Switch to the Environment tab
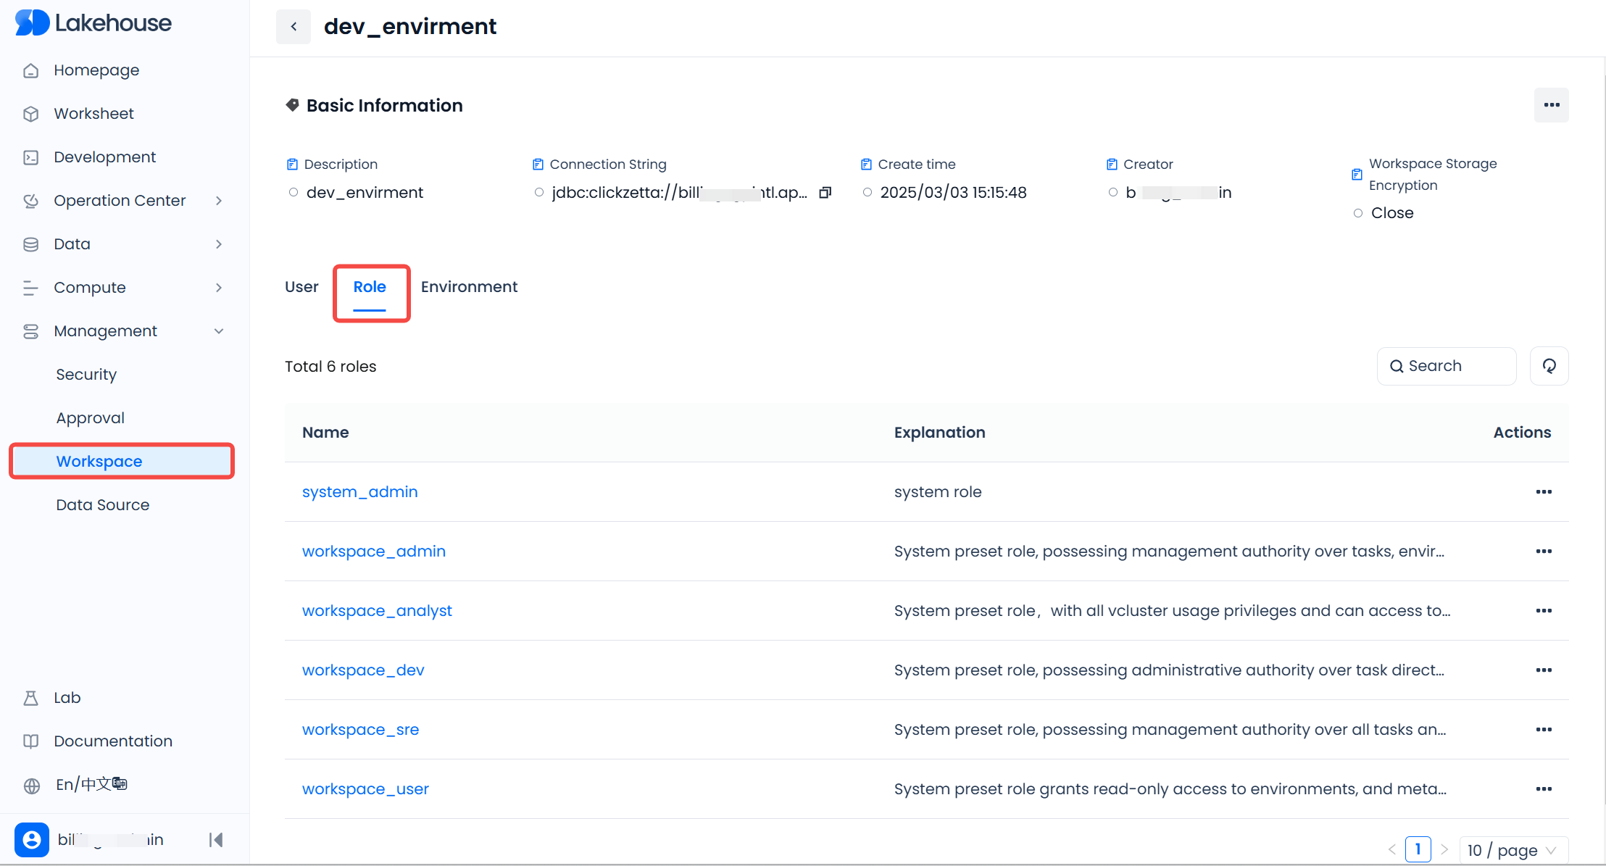This screenshot has width=1606, height=866. (x=469, y=287)
